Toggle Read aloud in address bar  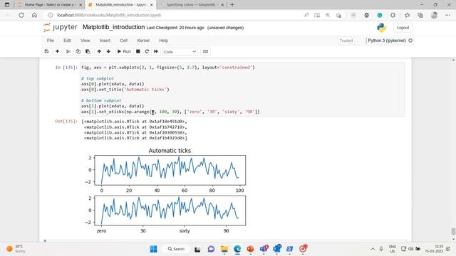(306, 15)
